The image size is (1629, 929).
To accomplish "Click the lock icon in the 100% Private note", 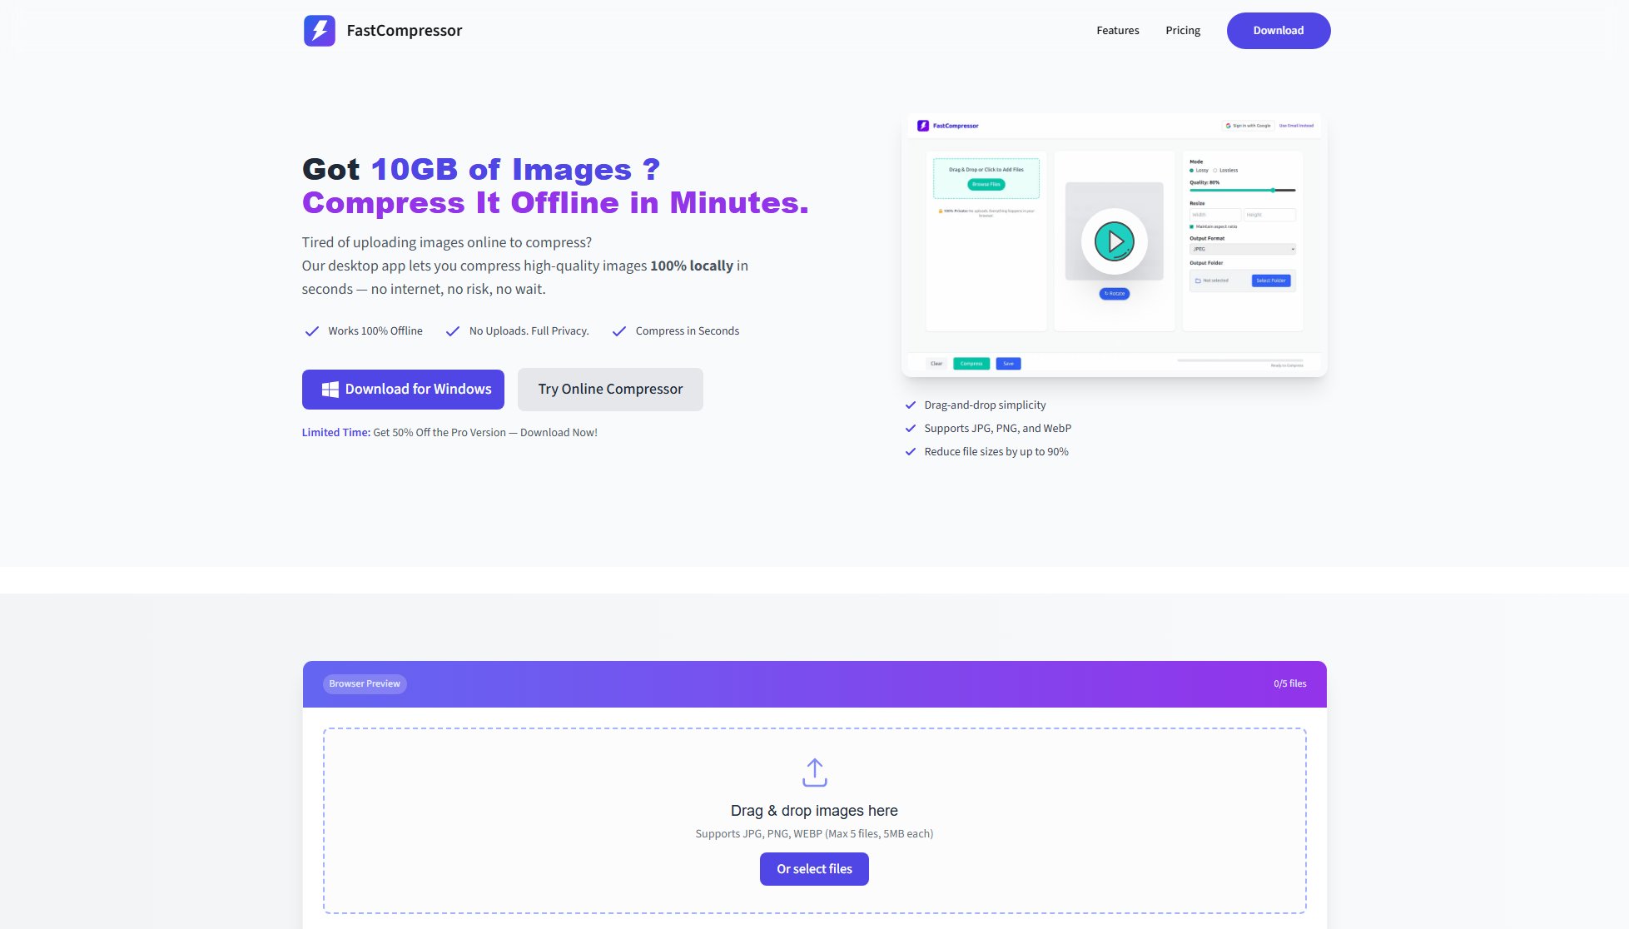I will (940, 211).
